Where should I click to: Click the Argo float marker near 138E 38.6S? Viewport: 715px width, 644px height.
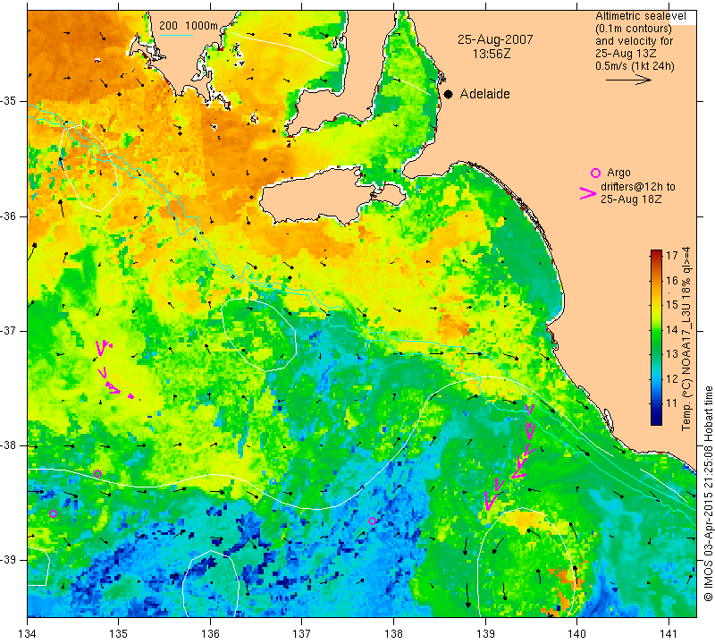[x=372, y=521]
